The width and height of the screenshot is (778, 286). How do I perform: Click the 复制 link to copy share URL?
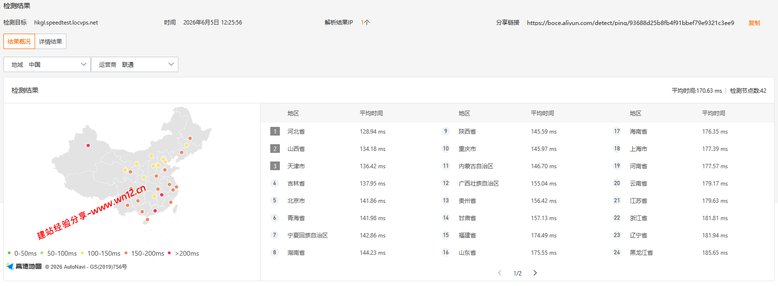click(754, 23)
